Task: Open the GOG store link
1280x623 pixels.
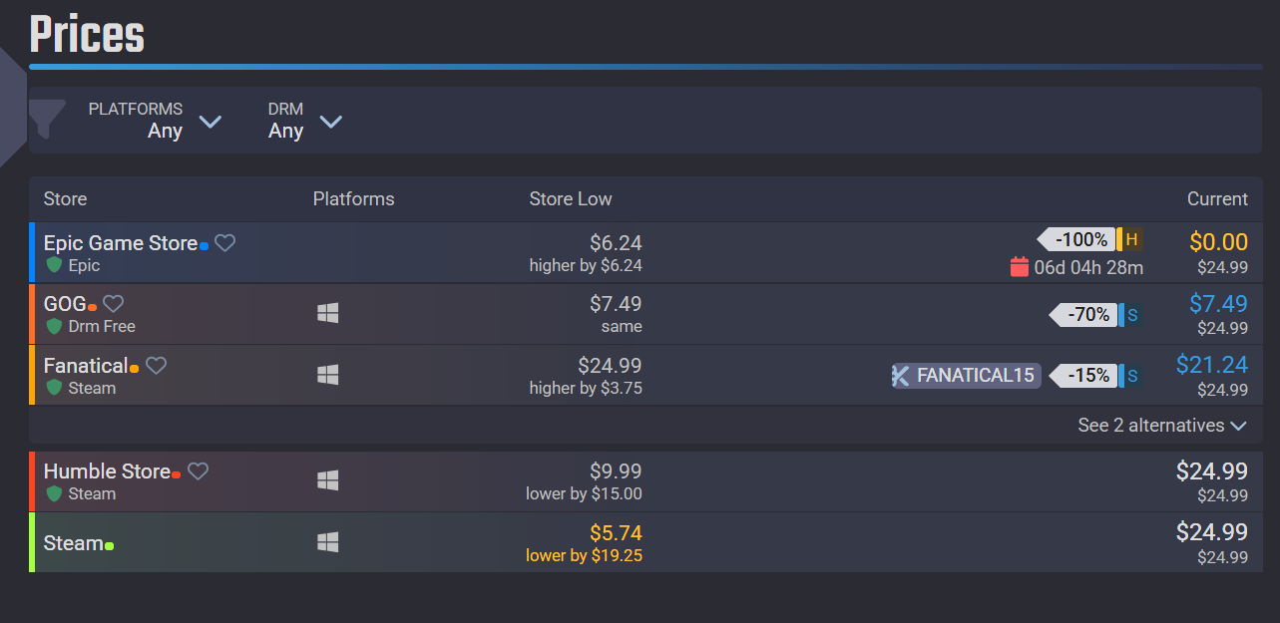Action: [65, 304]
